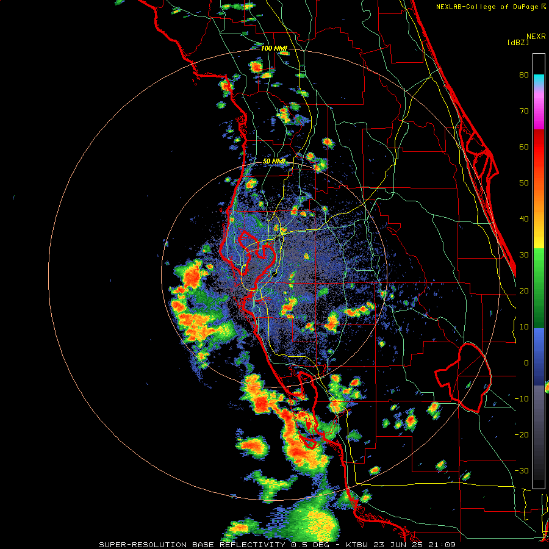
Task: Click the blue segment of color bar
Action: pyautogui.click(x=539, y=356)
